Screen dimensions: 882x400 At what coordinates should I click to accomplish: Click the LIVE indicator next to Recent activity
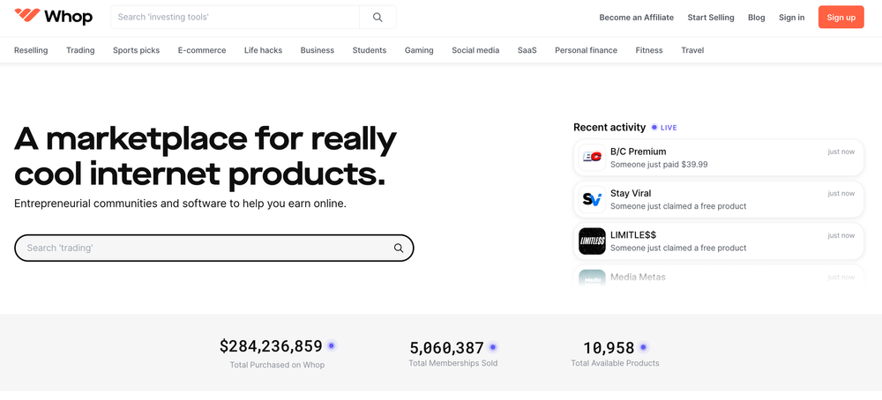click(663, 128)
